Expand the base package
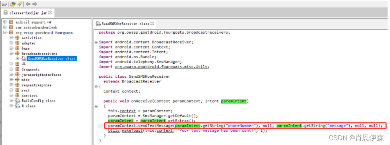390x145 pixels. coord(11,48)
